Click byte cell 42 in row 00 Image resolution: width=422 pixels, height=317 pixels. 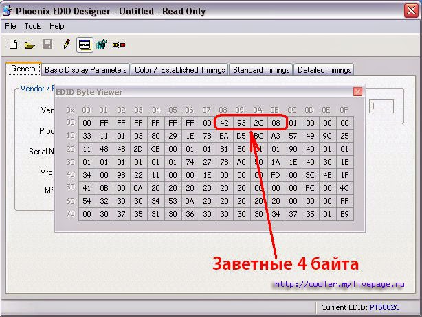(225, 123)
